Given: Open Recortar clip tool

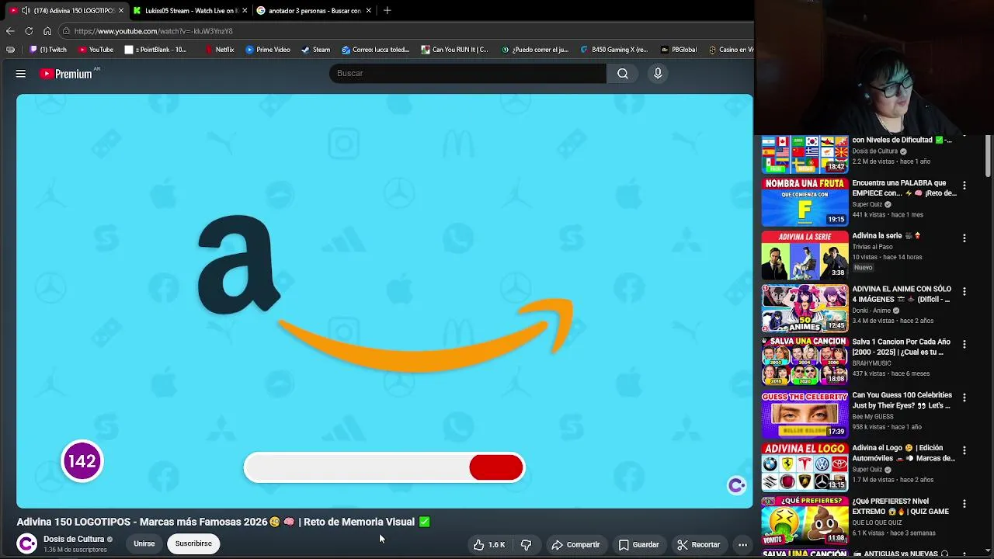Looking at the screenshot, I should point(698,544).
